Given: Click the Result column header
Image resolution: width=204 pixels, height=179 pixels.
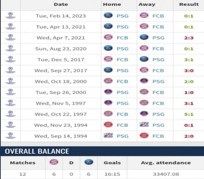Looking at the screenshot, I should tap(189, 4).
